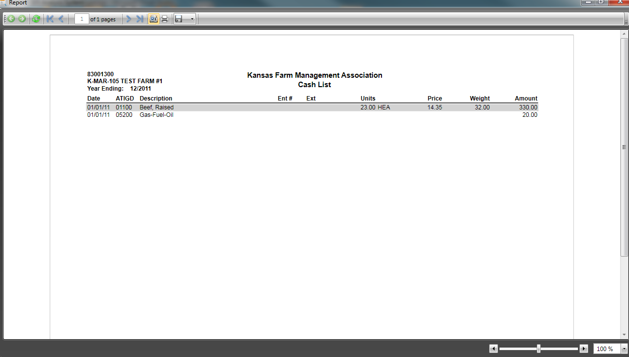Click the Date column header
The width and height of the screenshot is (629, 357).
click(94, 99)
